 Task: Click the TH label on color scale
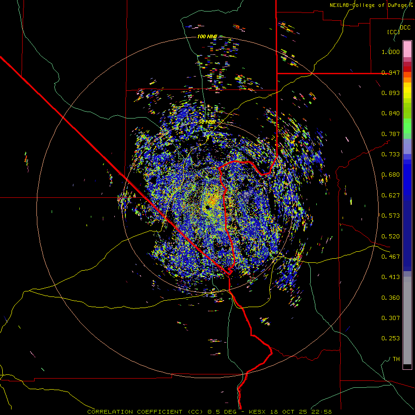396,359
